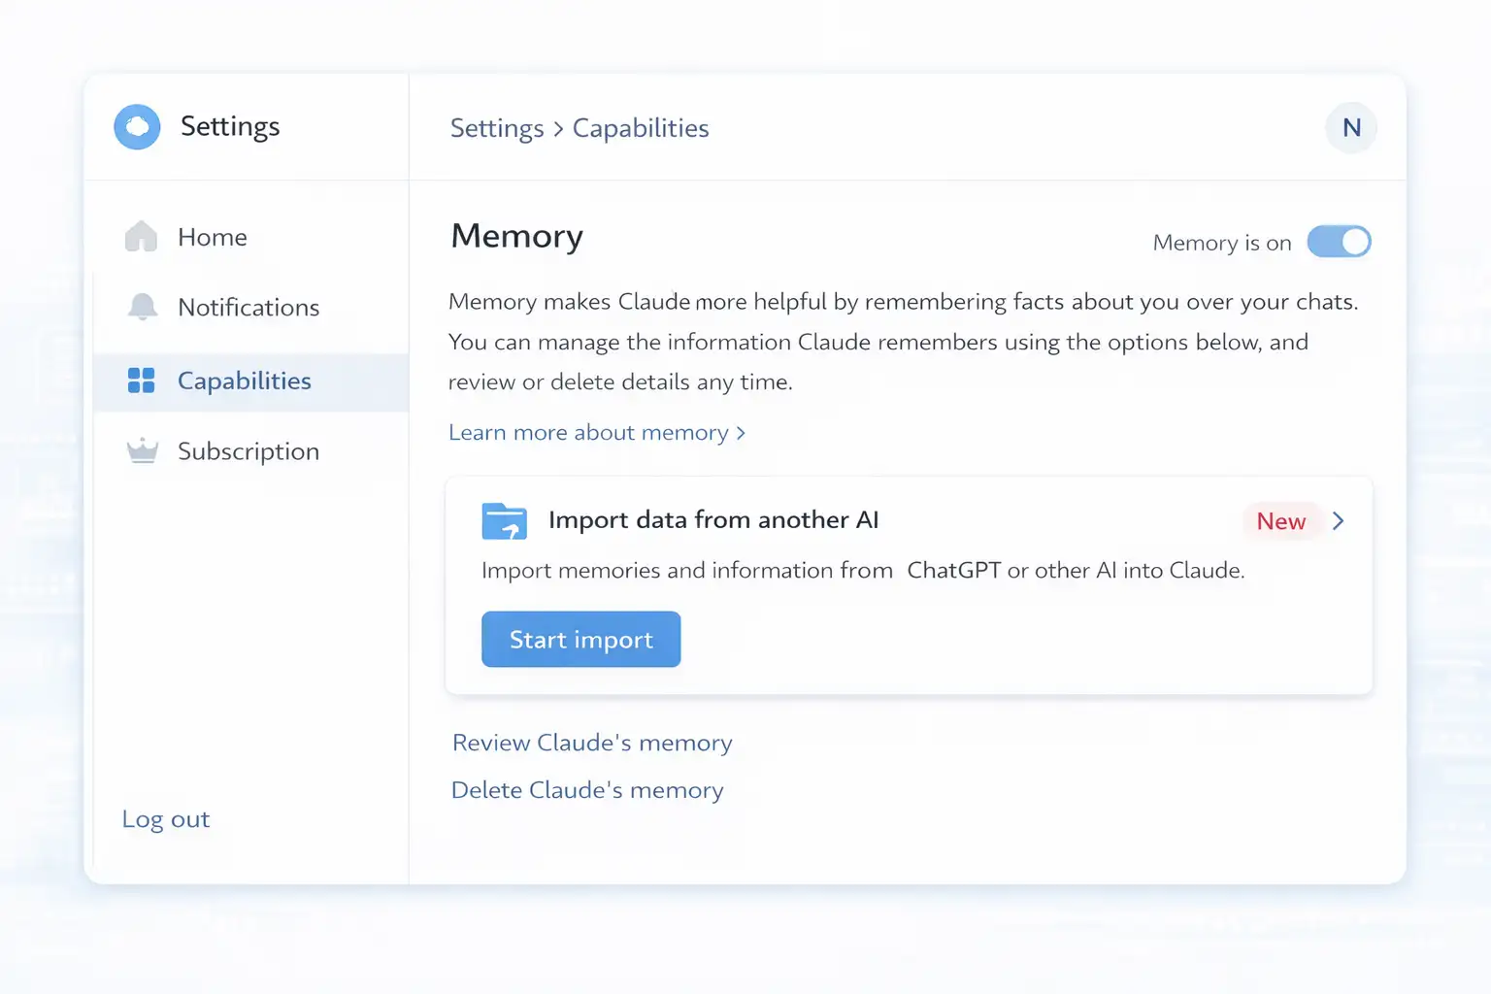Click the red New badge
The image size is (1491, 994).
(x=1280, y=521)
